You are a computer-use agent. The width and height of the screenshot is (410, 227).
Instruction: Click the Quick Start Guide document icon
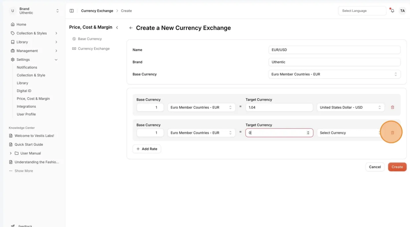coord(11,145)
